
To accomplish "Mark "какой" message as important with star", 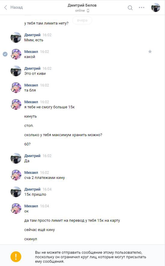I will click(x=150, y=51).
